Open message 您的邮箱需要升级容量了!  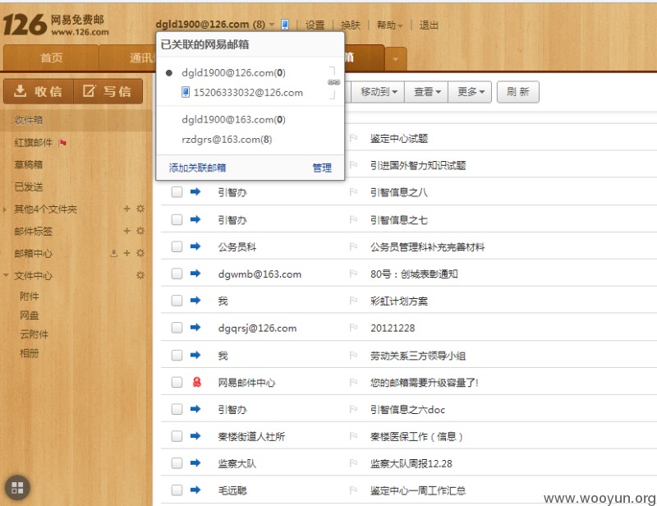click(x=424, y=382)
